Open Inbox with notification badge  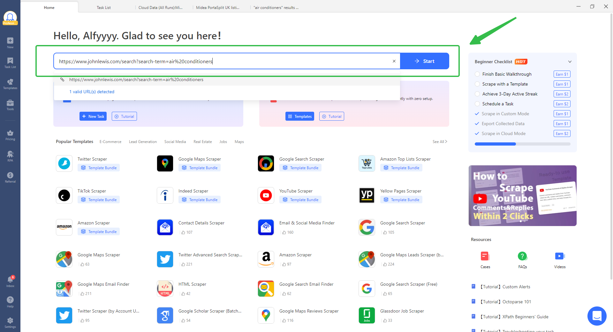(x=10, y=282)
